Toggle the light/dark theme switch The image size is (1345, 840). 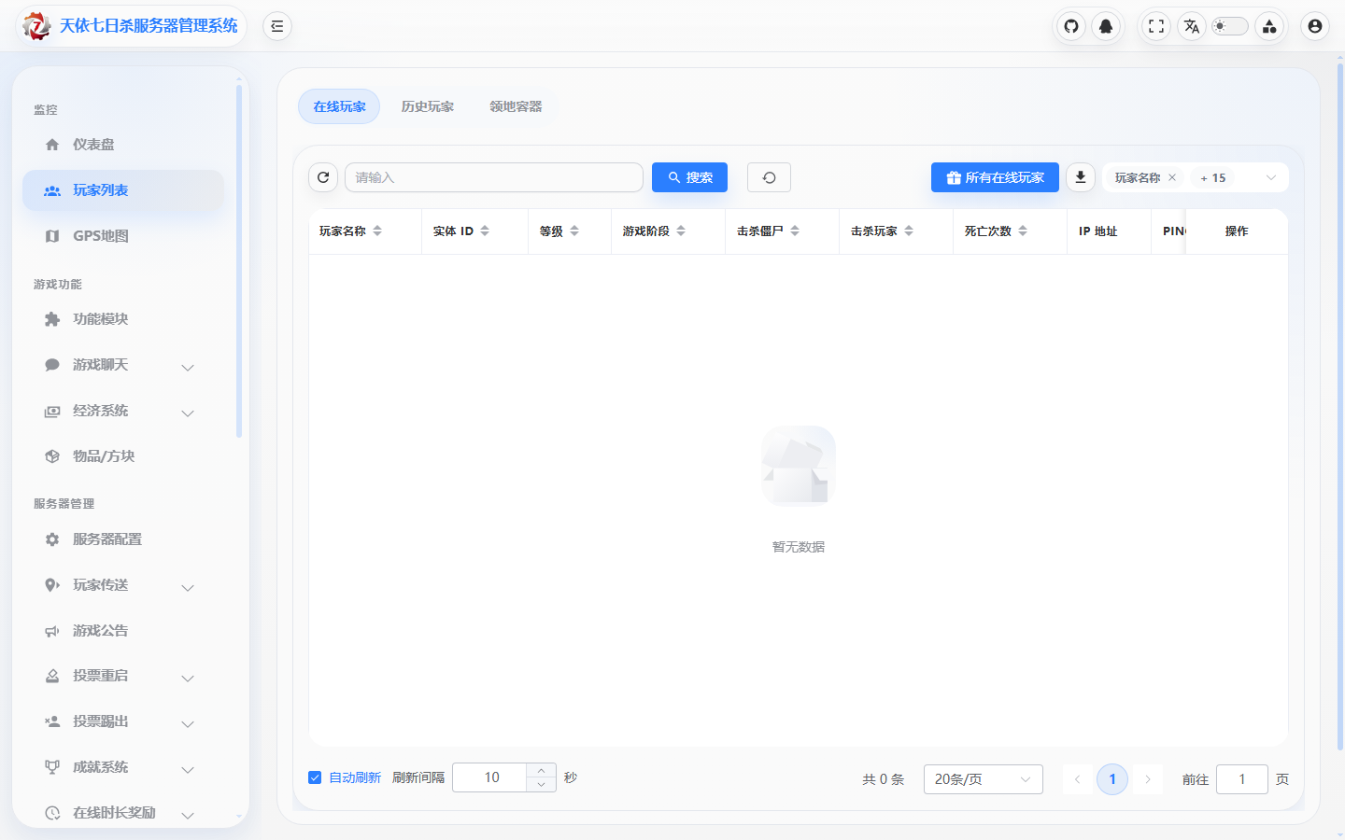tap(1229, 26)
